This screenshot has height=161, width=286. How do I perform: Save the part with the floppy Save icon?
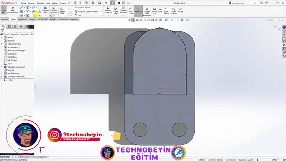93,3
